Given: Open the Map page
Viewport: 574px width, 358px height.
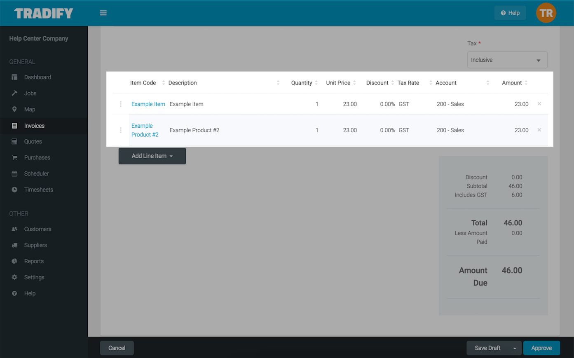Looking at the screenshot, I should point(30,109).
